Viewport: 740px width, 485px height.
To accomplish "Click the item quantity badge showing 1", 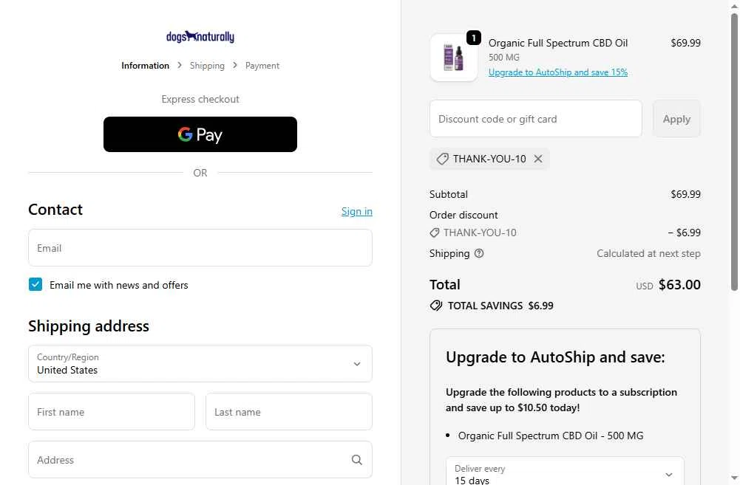I will 474,38.
